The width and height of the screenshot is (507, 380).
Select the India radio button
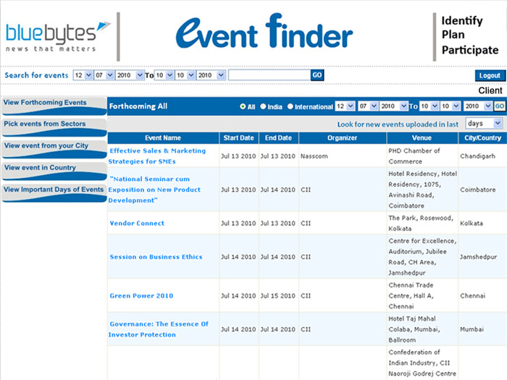point(263,106)
